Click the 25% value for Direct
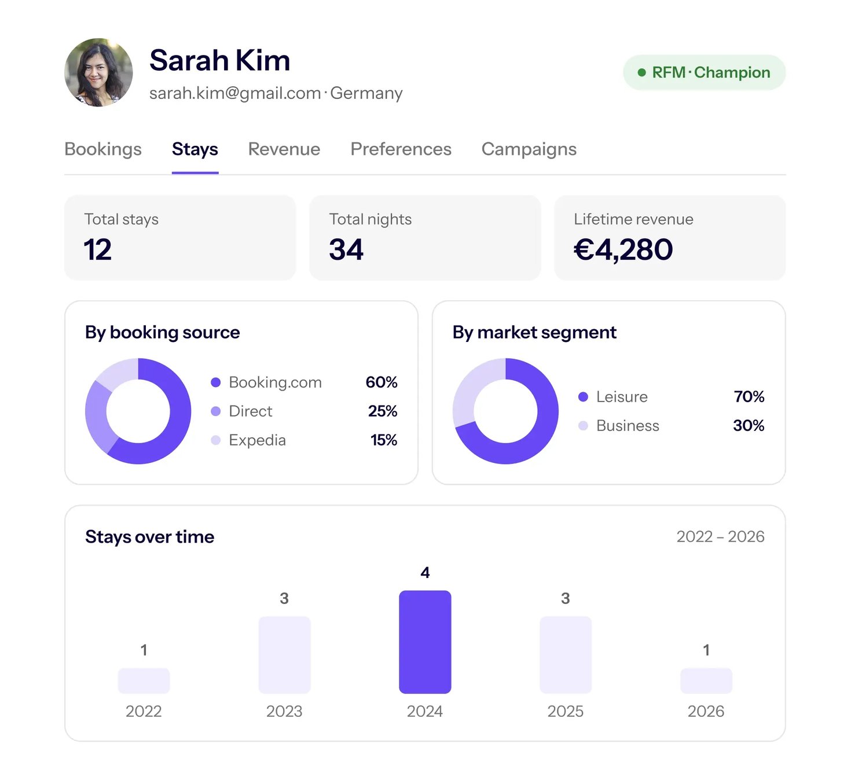The image size is (851, 781). click(x=383, y=411)
